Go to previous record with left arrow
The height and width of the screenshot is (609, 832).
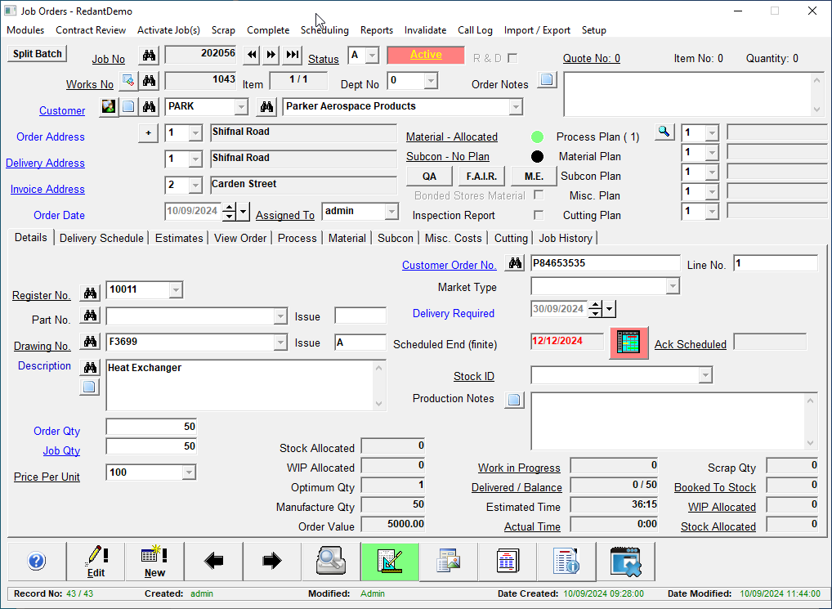[x=213, y=561]
